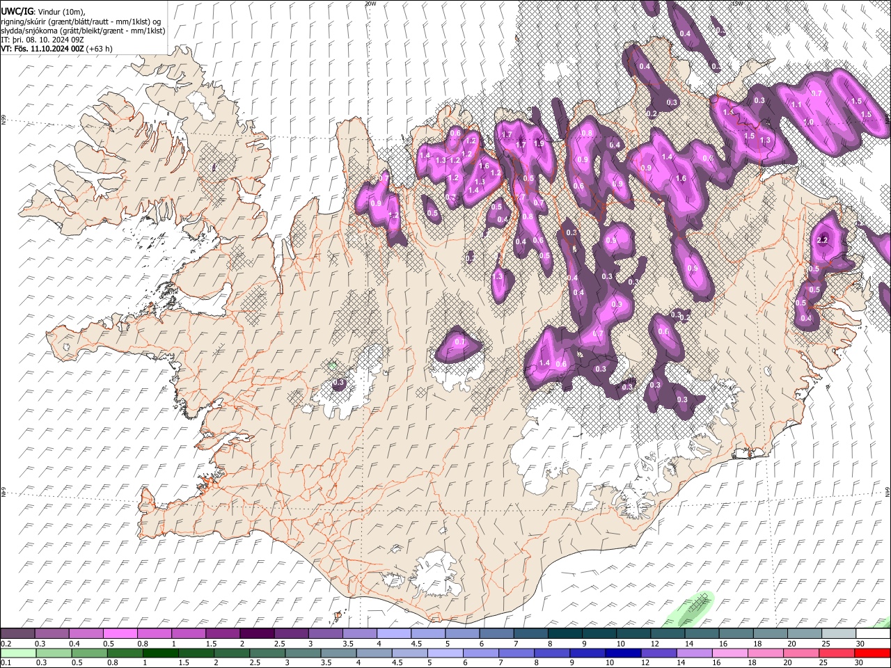Pick the light grey 25 swatch, upper legend row
The height and width of the screenshot is (668, 891).
[839, 633]
